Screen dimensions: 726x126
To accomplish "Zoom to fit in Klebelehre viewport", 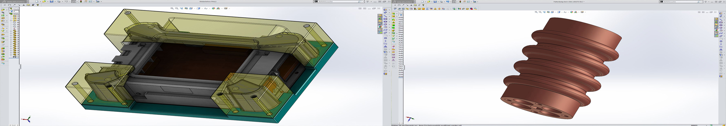I will [x=172, y=9].
